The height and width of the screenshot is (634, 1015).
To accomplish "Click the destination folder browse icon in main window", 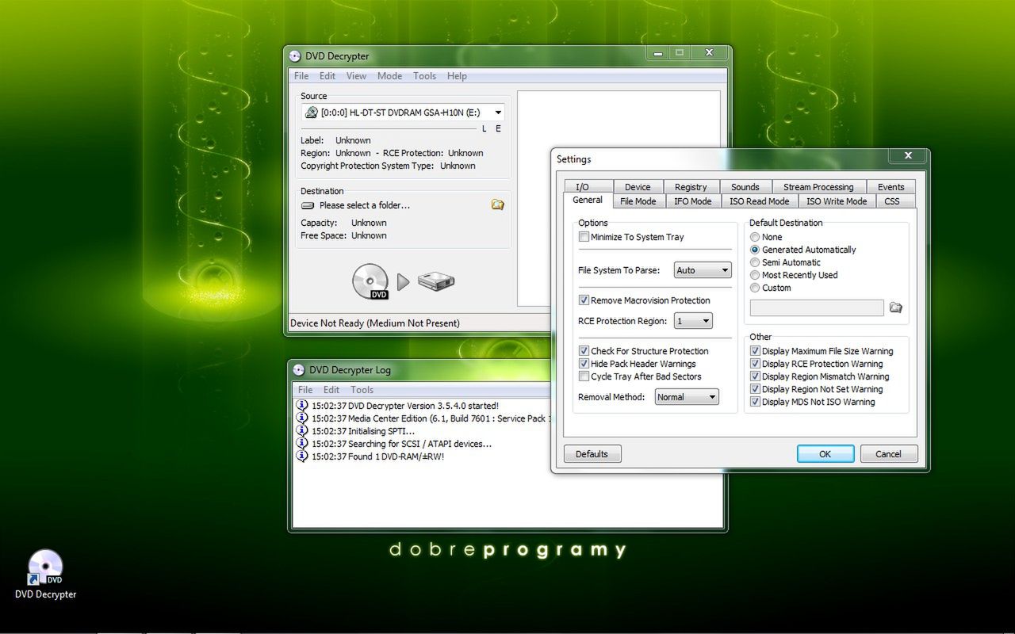I will tap(497, 204).
